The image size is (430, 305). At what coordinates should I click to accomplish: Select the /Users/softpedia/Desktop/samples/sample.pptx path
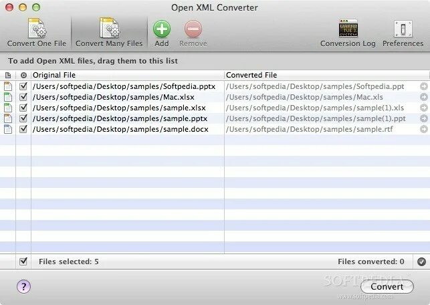(120, 119)
